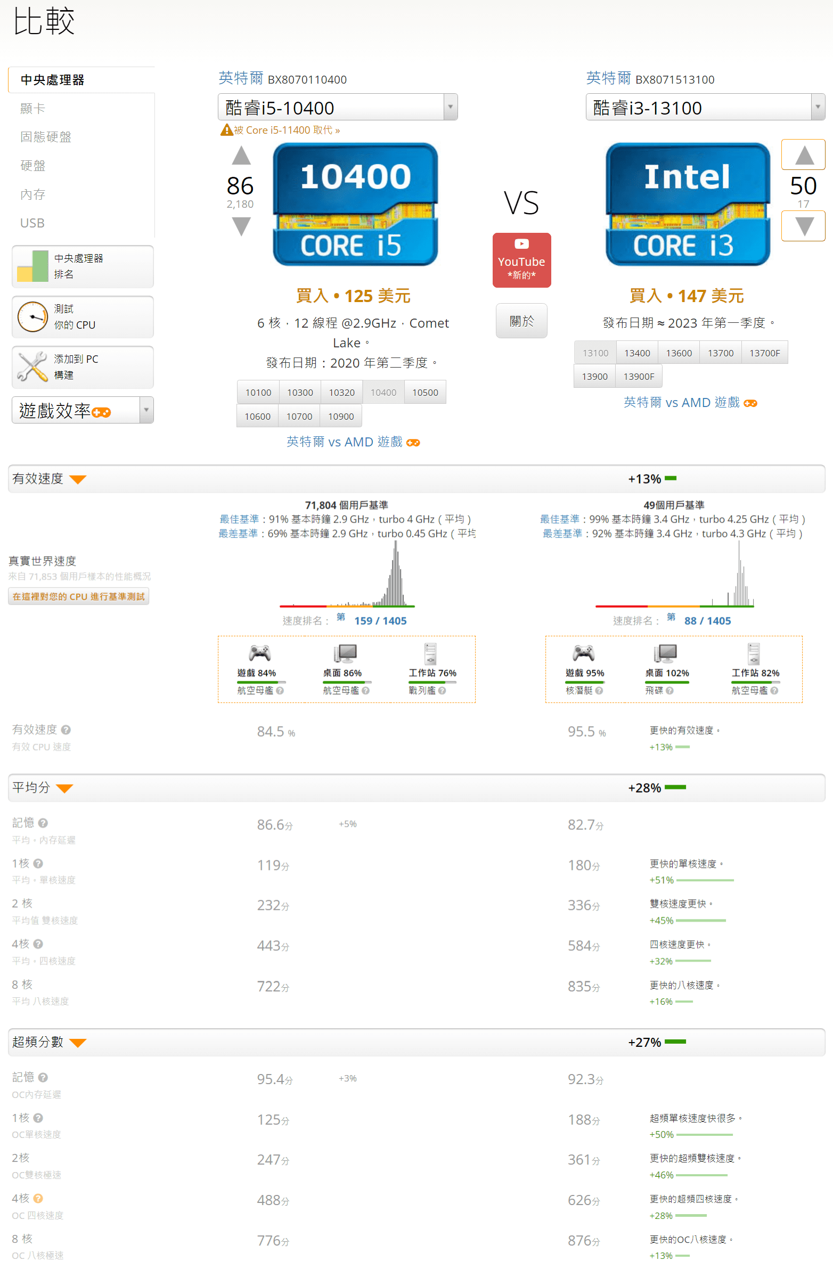The width and height of the screenshot is (833, 1277).
Task: Click orange help icon beside 超頻 4核 row
Action: (38, 1198)
